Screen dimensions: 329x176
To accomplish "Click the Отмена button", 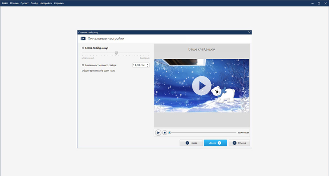I will pyautogui.click(x=239, y=143).
